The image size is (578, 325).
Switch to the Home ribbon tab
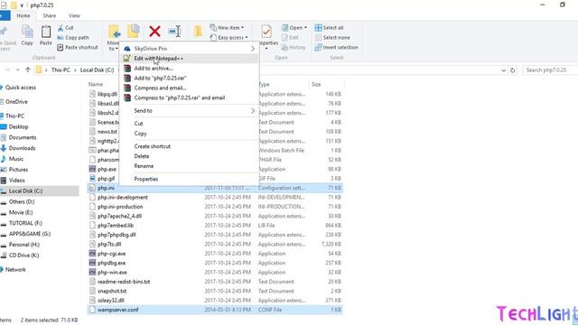pyautogui.click(x=23, y=15)
